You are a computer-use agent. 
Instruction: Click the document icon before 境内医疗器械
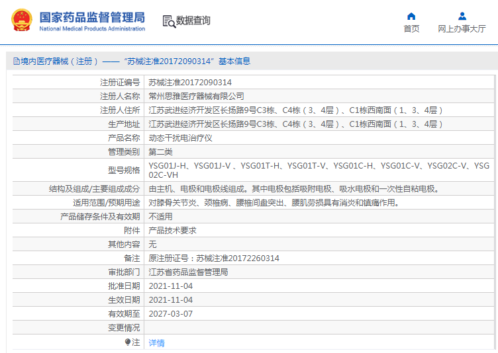(x=16, y=61)
